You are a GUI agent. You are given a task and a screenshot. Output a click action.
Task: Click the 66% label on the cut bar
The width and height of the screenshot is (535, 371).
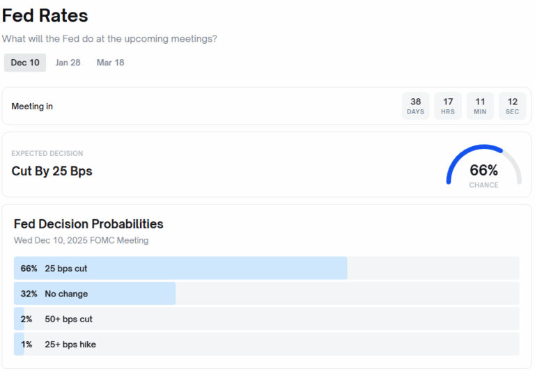[x=29, y=268]
